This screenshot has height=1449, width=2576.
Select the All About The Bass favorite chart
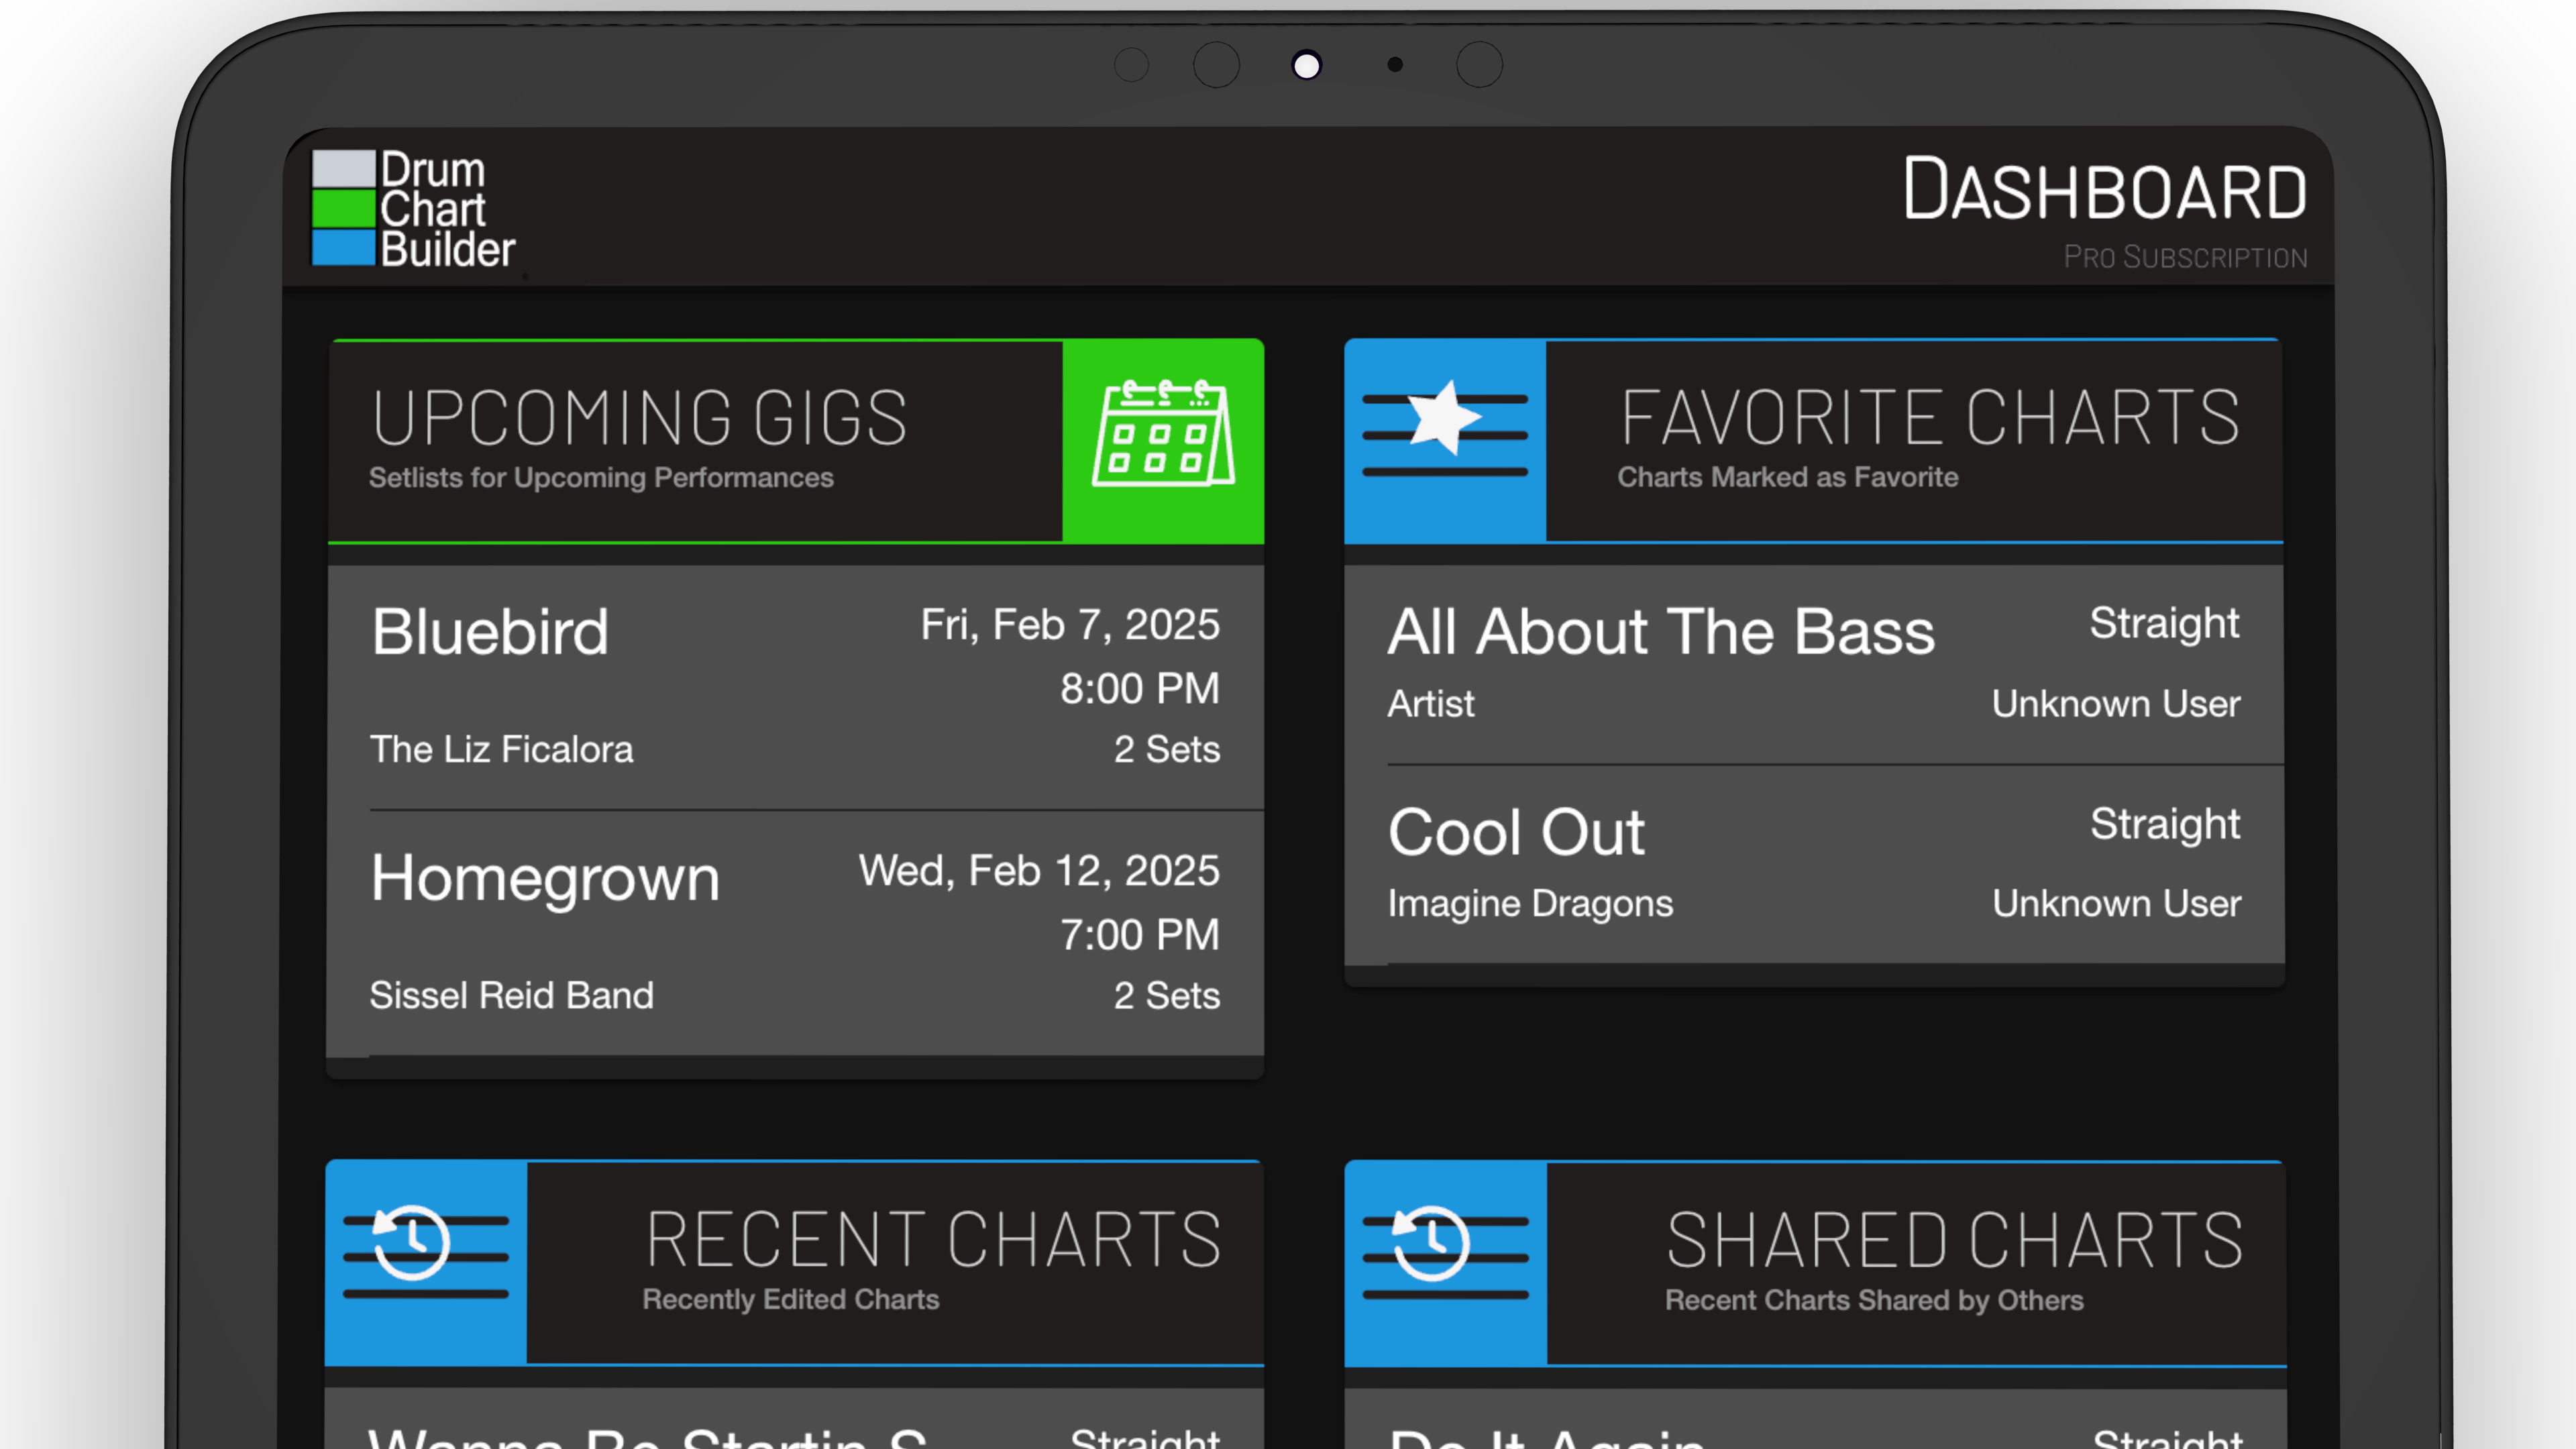pyautogui.click(x=1815, y=663)
